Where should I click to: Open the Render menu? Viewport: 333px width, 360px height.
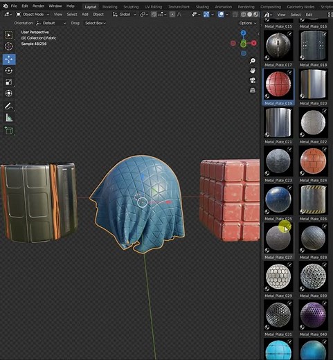coord(38,6)
